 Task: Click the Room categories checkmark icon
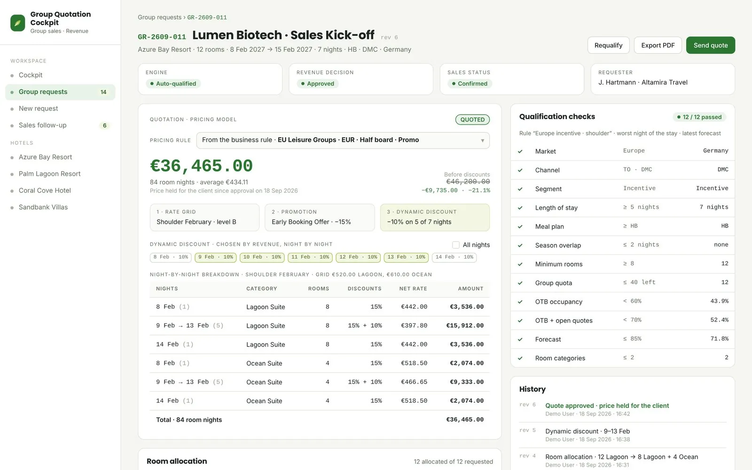pos(520,358)
